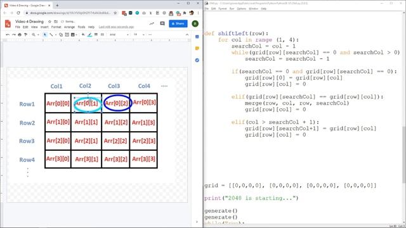The image size is (406, 228).
Task: Open a new browser tab
Action: (57, 5)
